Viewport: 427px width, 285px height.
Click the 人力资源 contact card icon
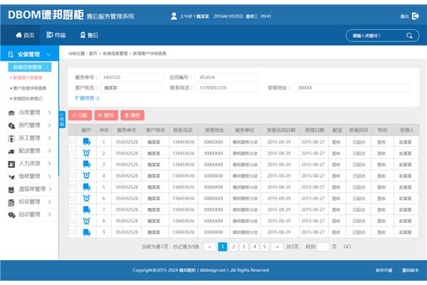(x=11, y=164)
